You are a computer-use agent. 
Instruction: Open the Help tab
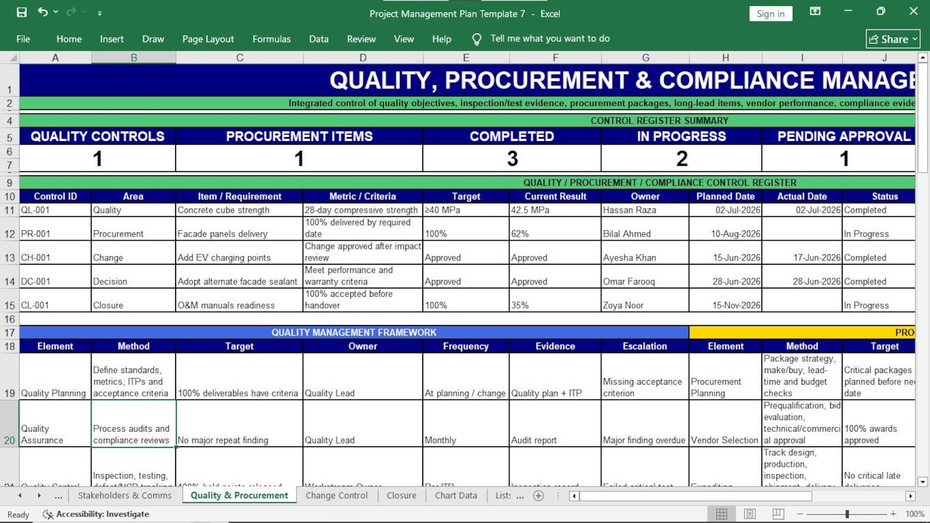click(x=442, y=39)
